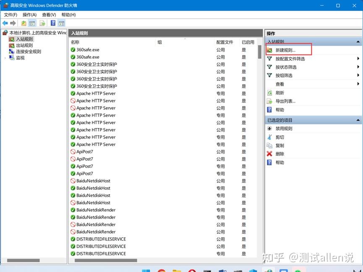
Task: Click the up-one-level folder toolbar icon
Action: tap(24, 23)
